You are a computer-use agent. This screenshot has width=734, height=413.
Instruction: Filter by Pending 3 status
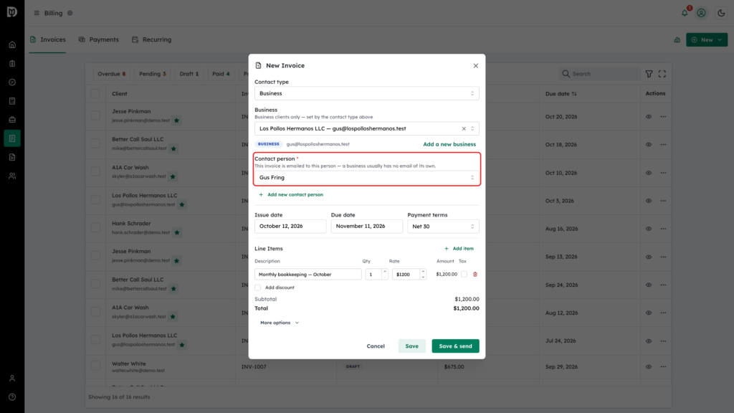click(152, 74)
